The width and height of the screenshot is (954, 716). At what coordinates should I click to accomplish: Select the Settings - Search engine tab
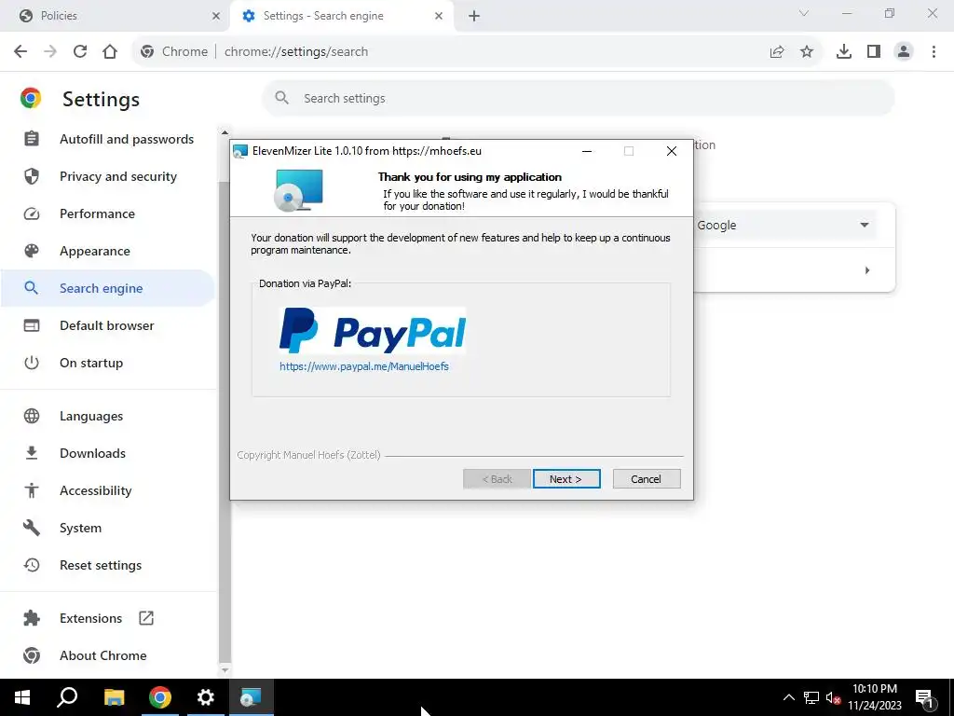coord(341,16)
